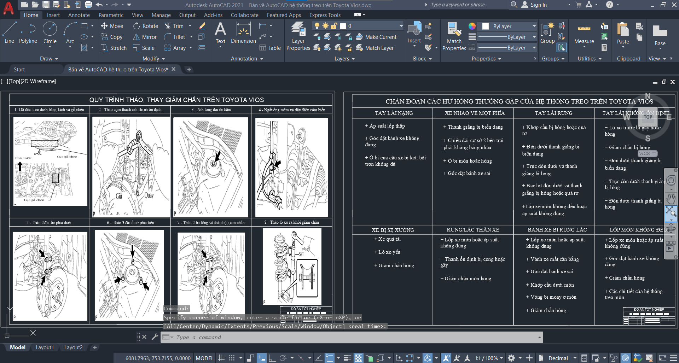Open the Measure tool
Screen dimensions: 679x363
(584, 35)
